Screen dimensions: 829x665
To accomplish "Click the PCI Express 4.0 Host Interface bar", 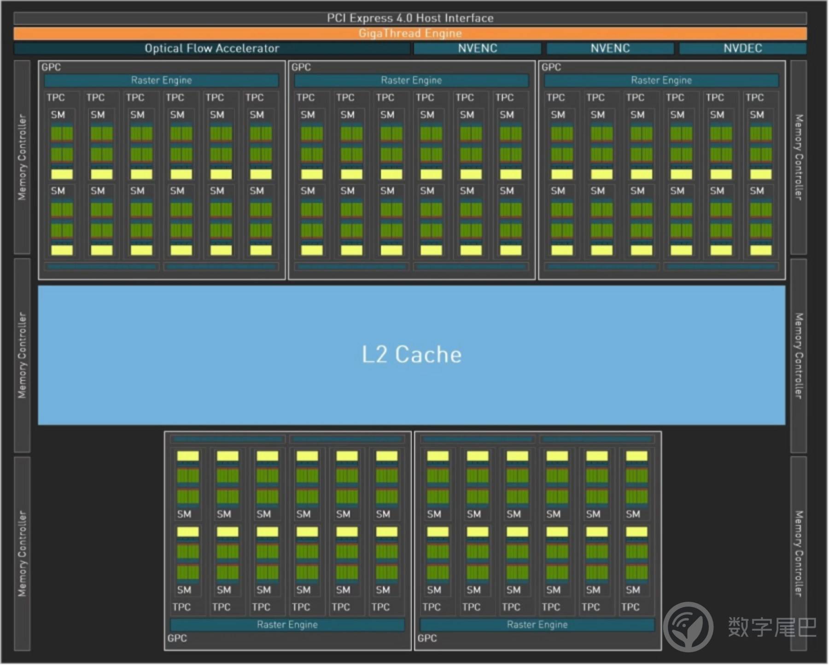I will [x=410, y=18].
